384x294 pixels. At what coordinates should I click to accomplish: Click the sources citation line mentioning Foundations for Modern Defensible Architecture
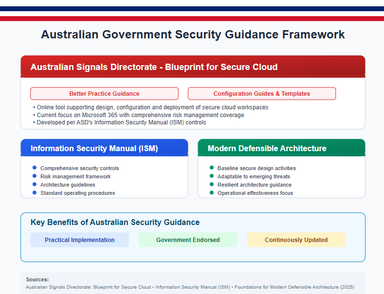190,287
